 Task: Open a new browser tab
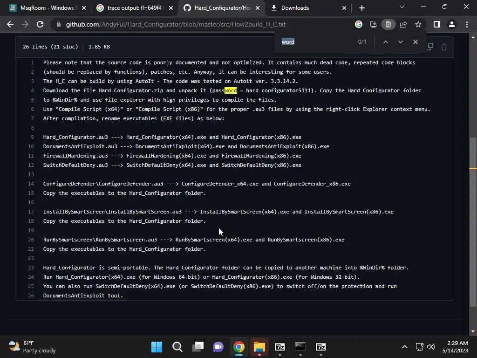tap(361, 8)
